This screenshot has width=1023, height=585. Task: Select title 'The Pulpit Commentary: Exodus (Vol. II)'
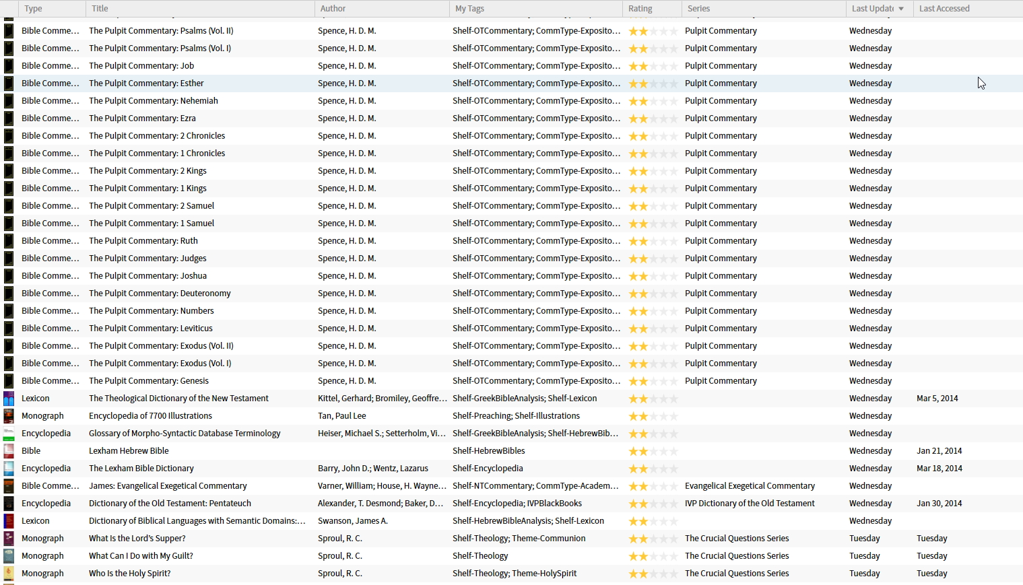(x=161, y=346)
